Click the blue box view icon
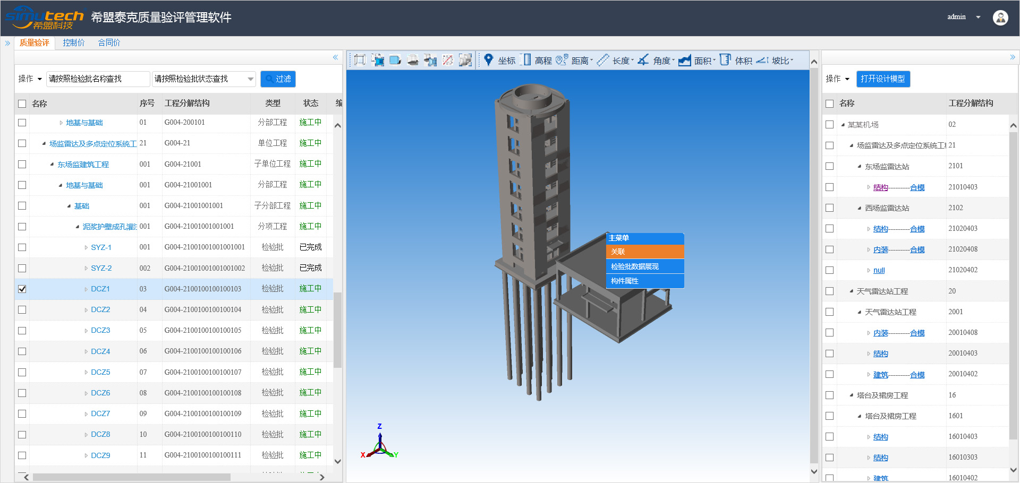The width and height of the screenshot is (1020, 483). click(x=395, y=60)
